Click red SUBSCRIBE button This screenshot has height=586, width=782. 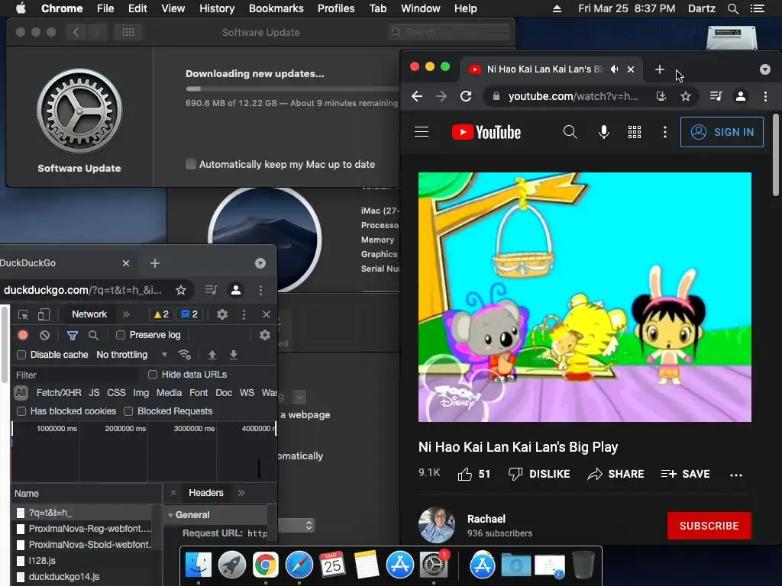pyautogui.click(x=709, y=526)
